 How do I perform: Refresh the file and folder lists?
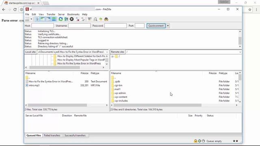[61, 19]
